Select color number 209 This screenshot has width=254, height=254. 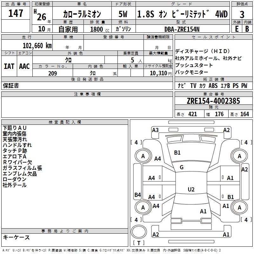coord(53,73)
